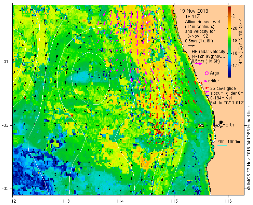253x205 pixels.
Task: Click the -31 latitude axis label
Action: pyautogui.click(x=6, y=62)
